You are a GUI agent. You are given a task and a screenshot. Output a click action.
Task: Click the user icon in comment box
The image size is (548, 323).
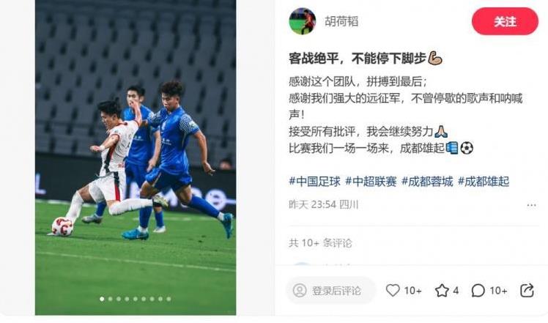[x=300, y=290]
